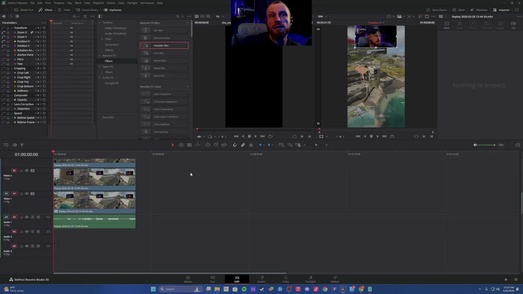Screen dimensions: 523x294
Task: Solo the Audio 1 track
Action: pyautogui.click(x=32, y=217)
